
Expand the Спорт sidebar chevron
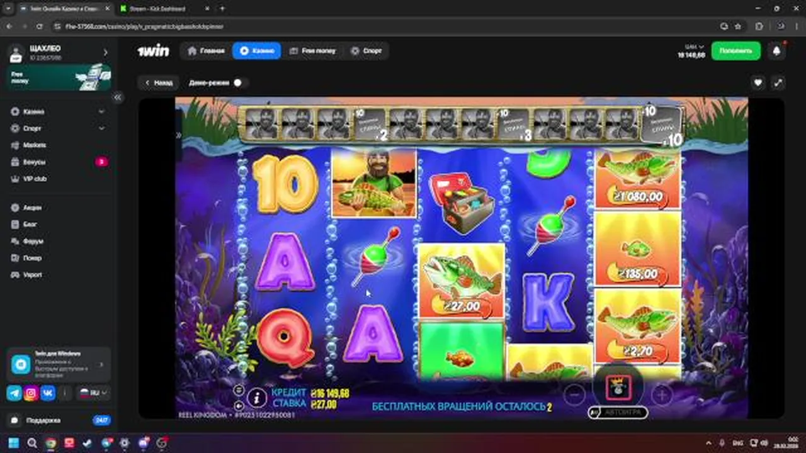(101, 128)
